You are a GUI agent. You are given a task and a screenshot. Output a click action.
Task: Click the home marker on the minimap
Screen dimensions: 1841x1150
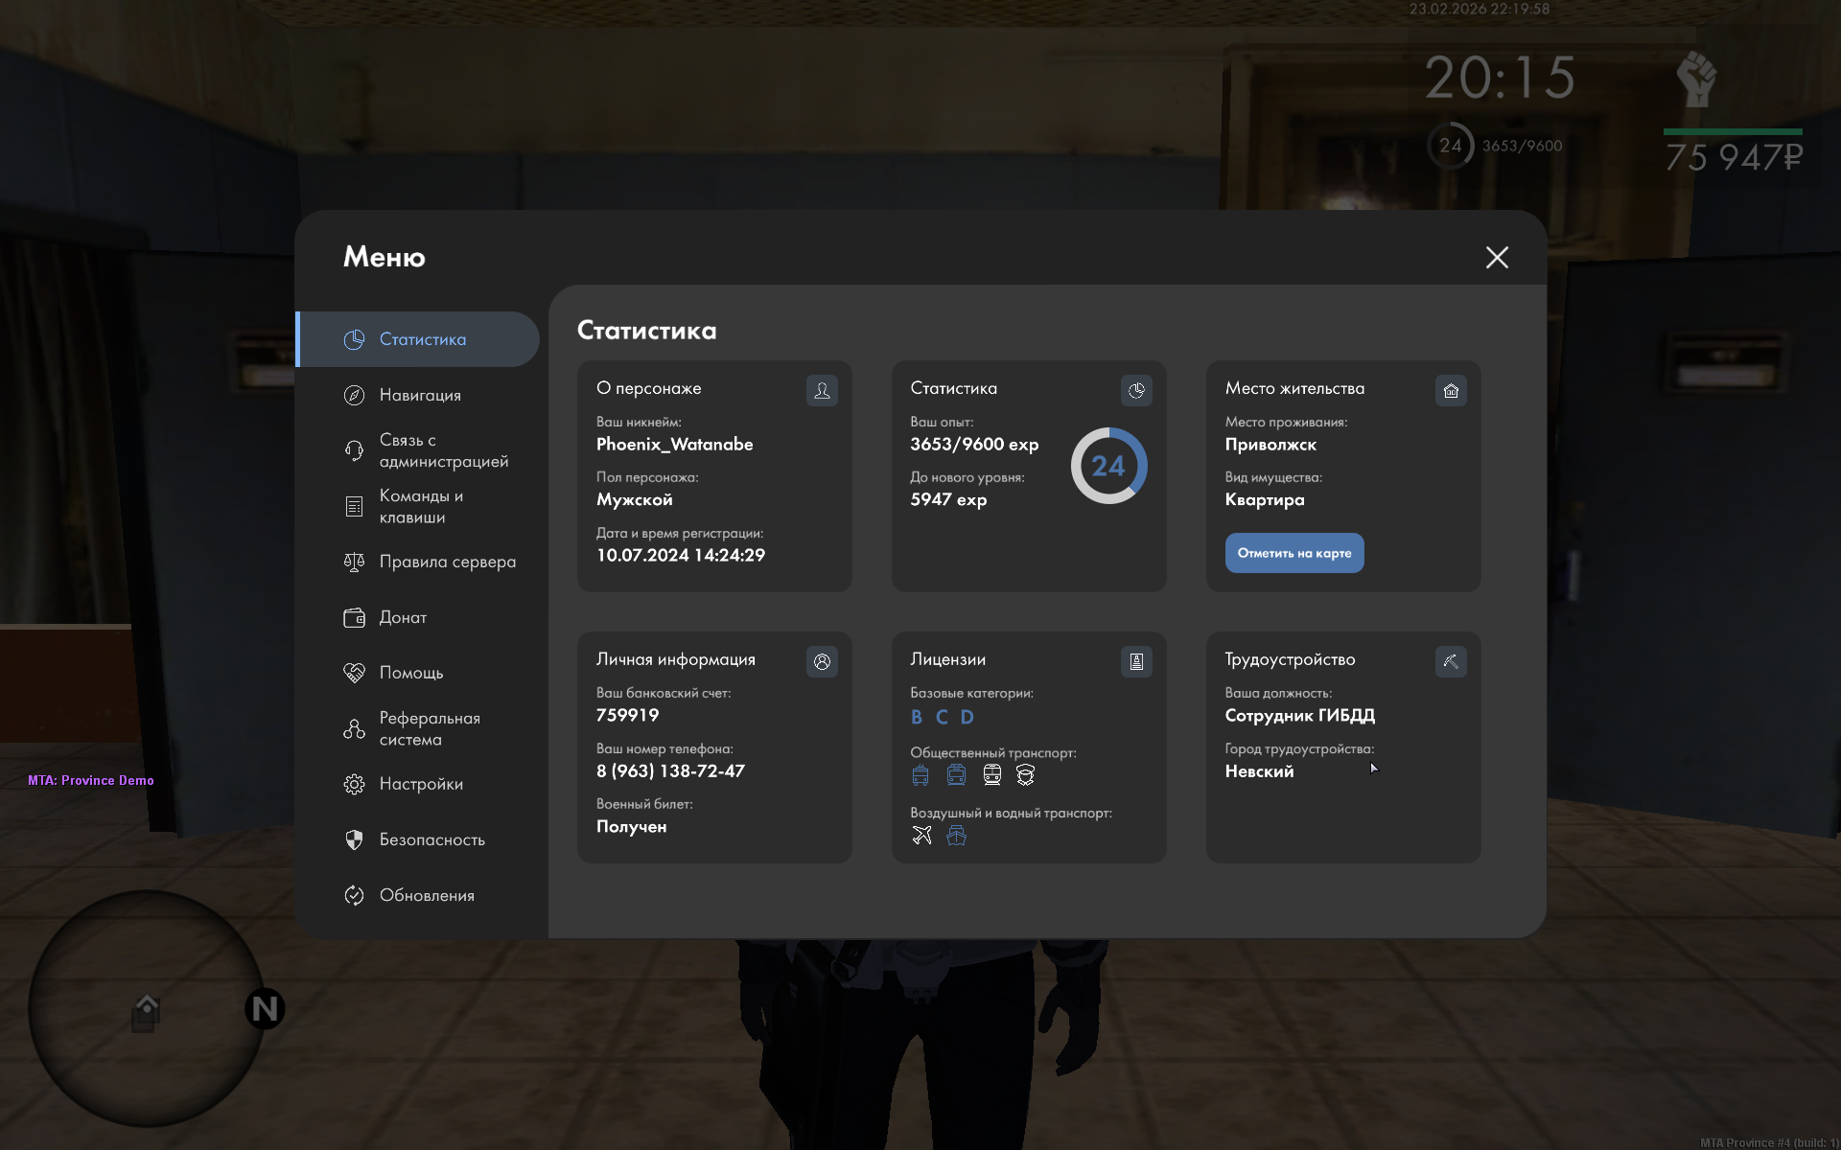(x=146, y=1012)
